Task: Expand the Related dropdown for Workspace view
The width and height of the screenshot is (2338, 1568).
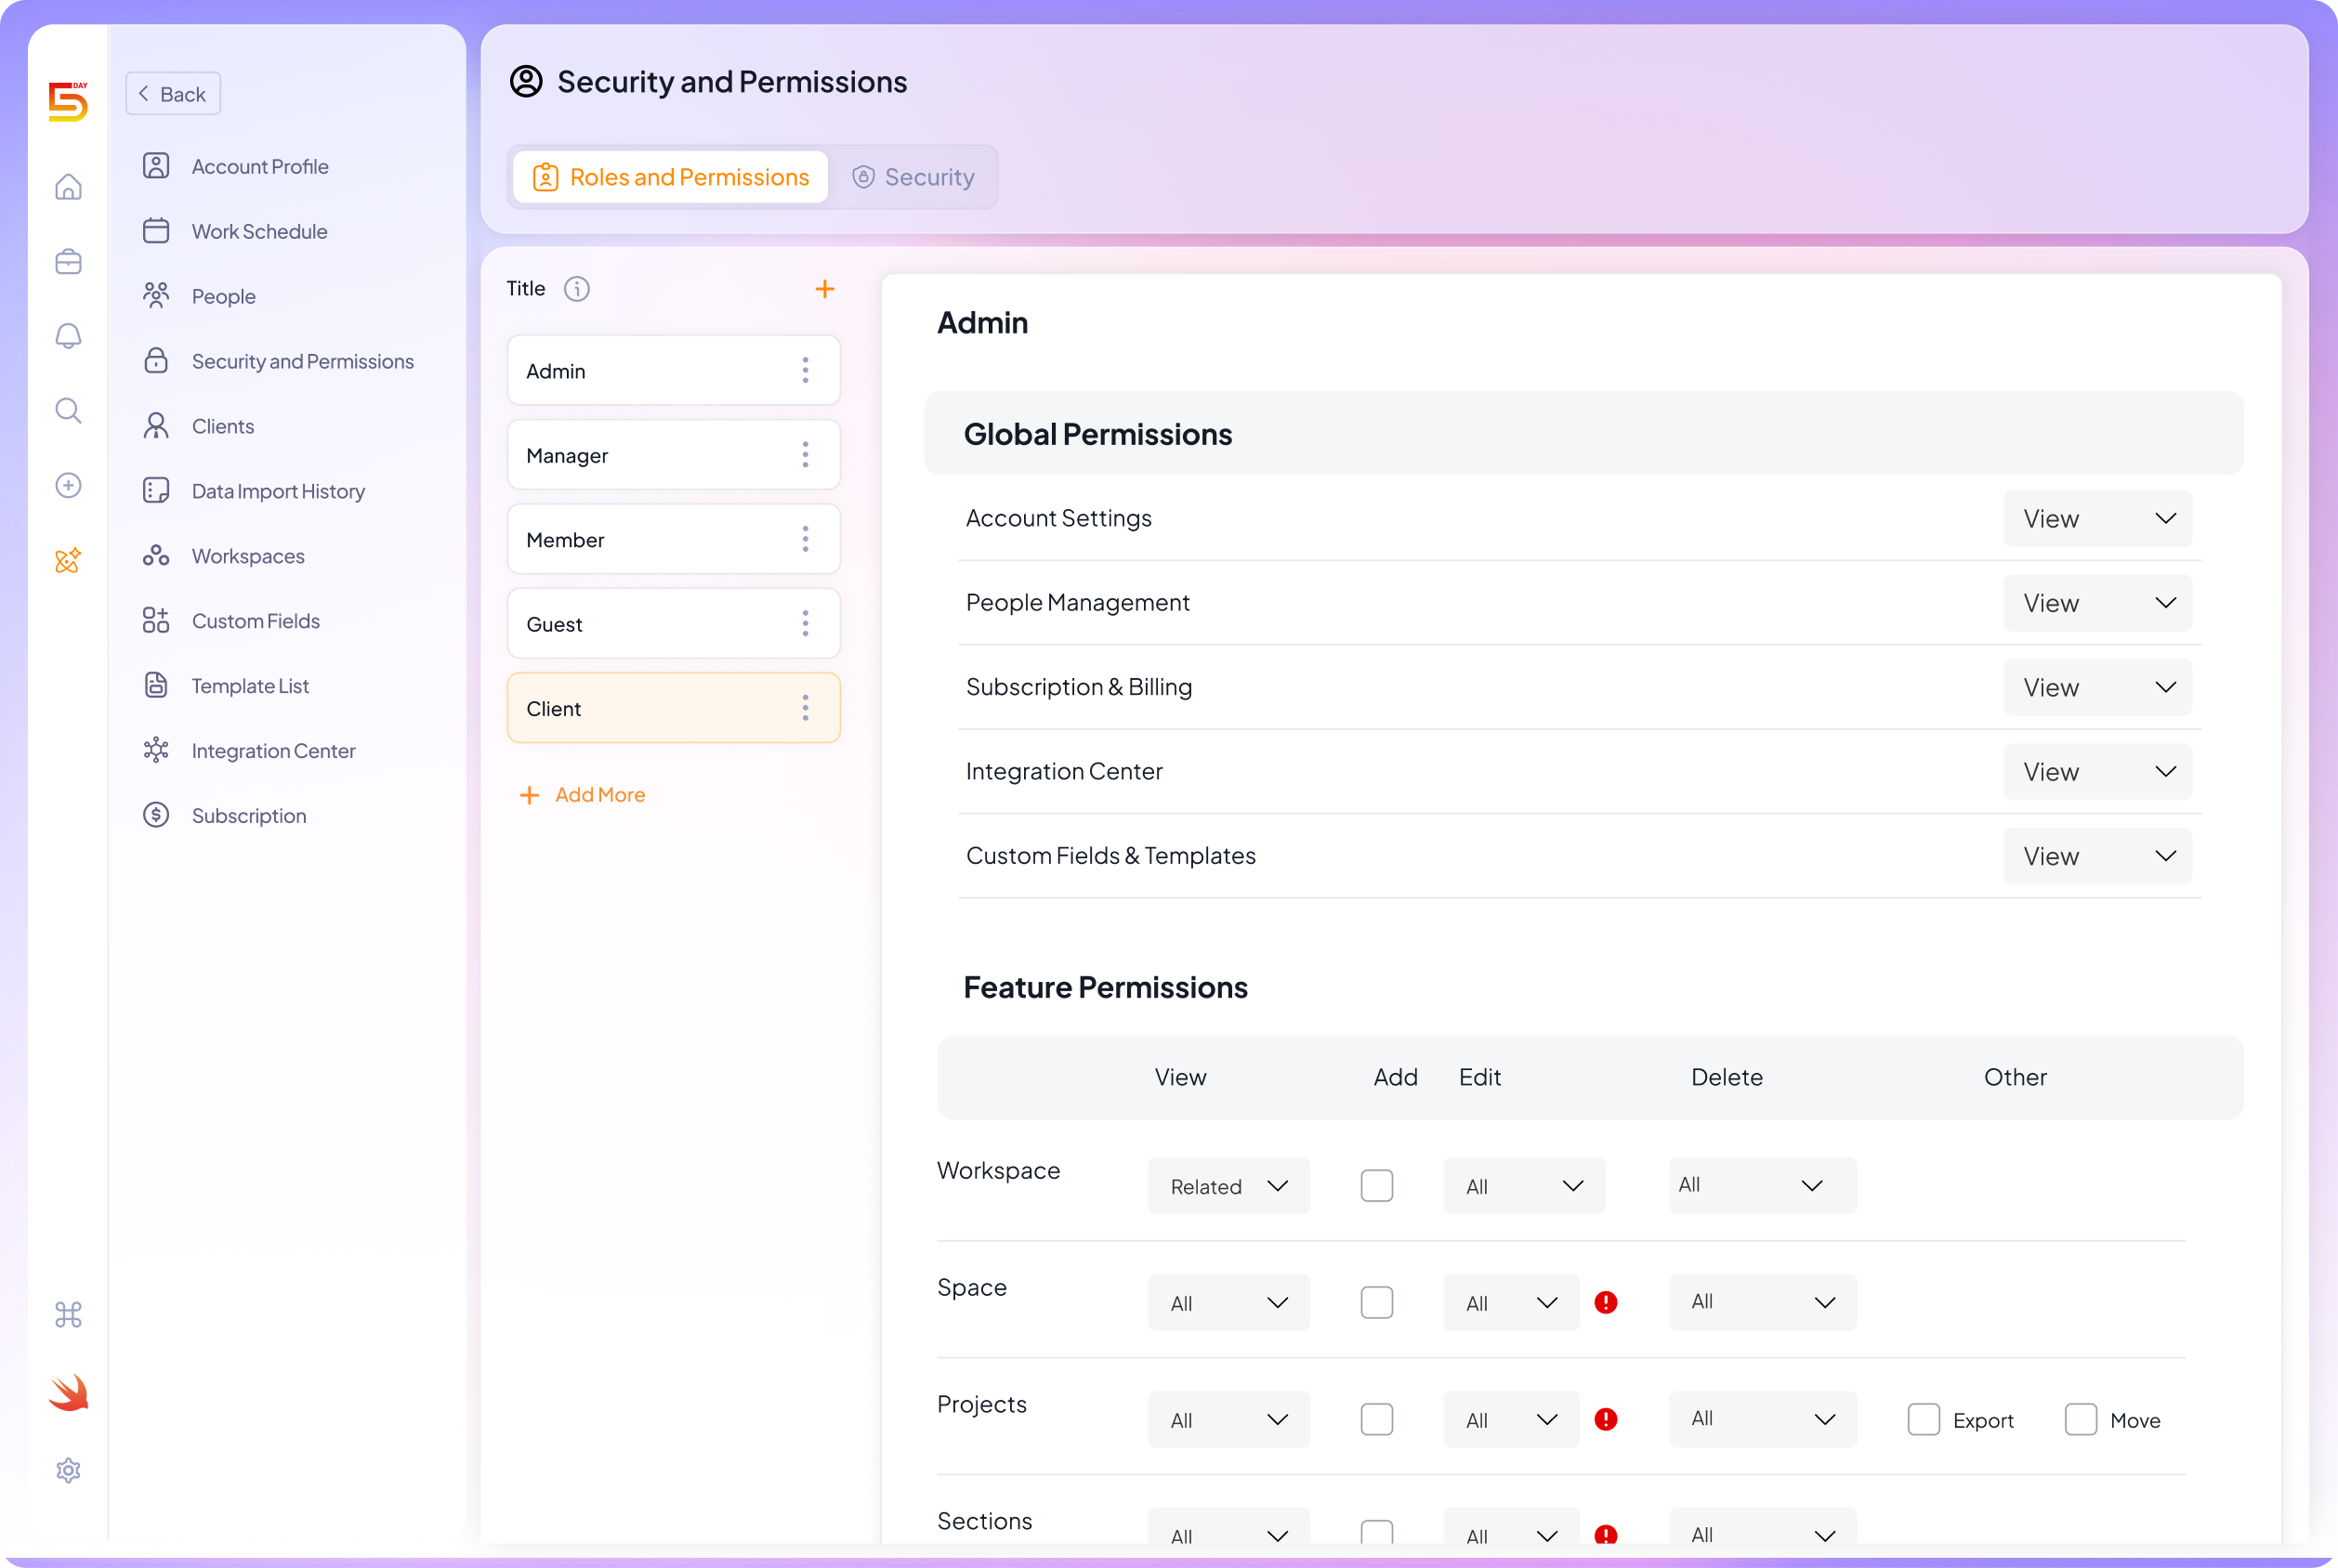Action: click(1228, 1185)
